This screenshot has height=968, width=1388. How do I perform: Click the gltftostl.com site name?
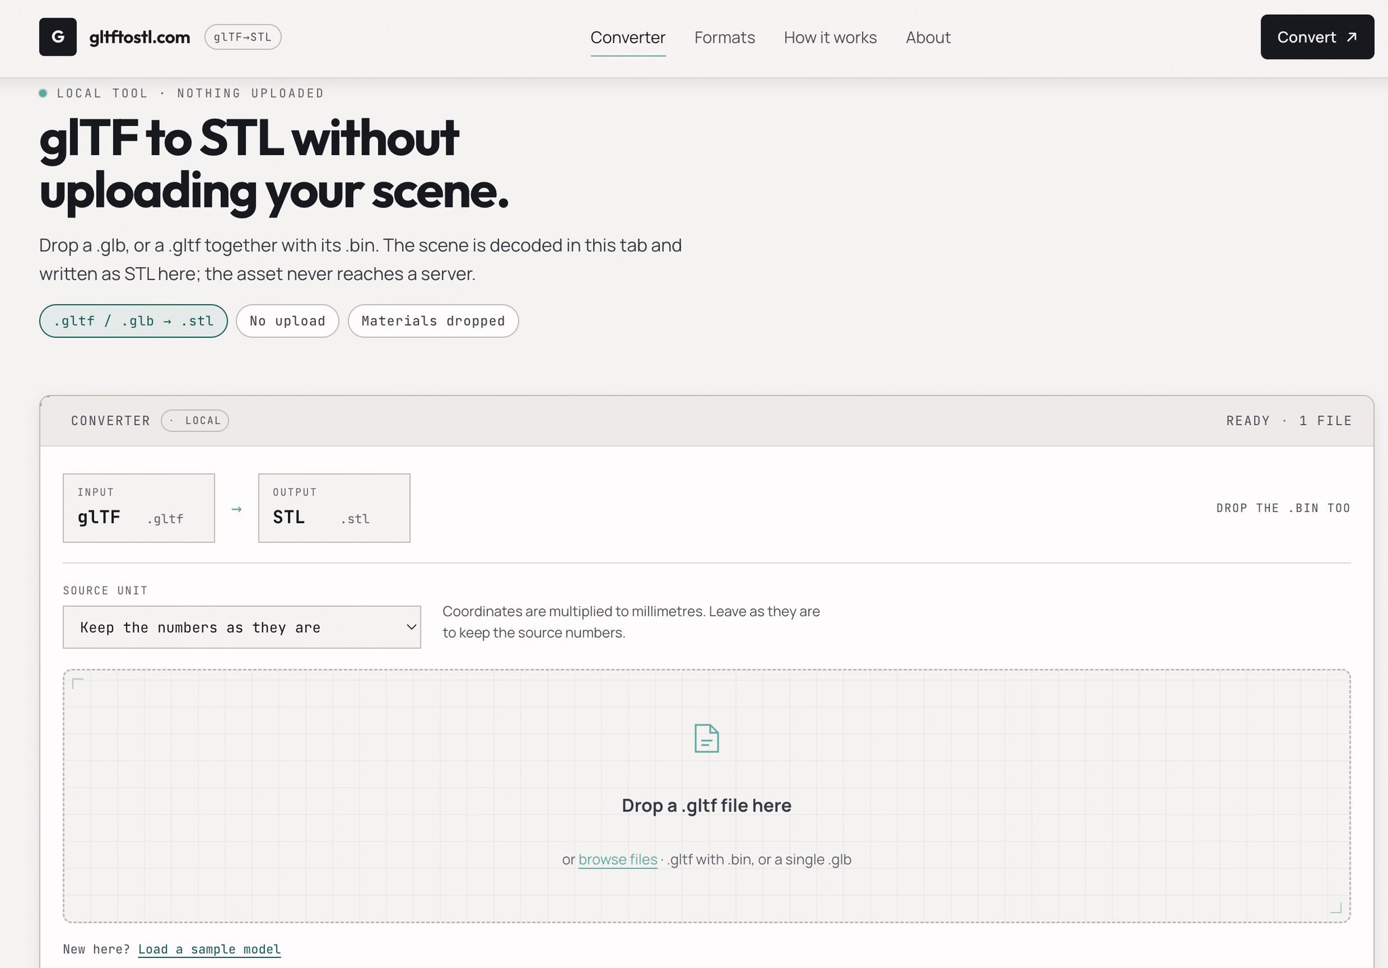(140, 37)
